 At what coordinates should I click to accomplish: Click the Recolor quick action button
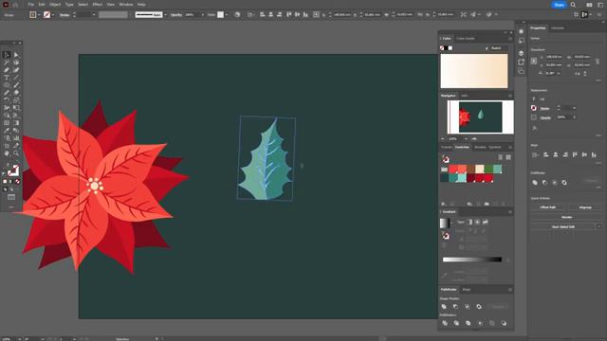(566, 217)
